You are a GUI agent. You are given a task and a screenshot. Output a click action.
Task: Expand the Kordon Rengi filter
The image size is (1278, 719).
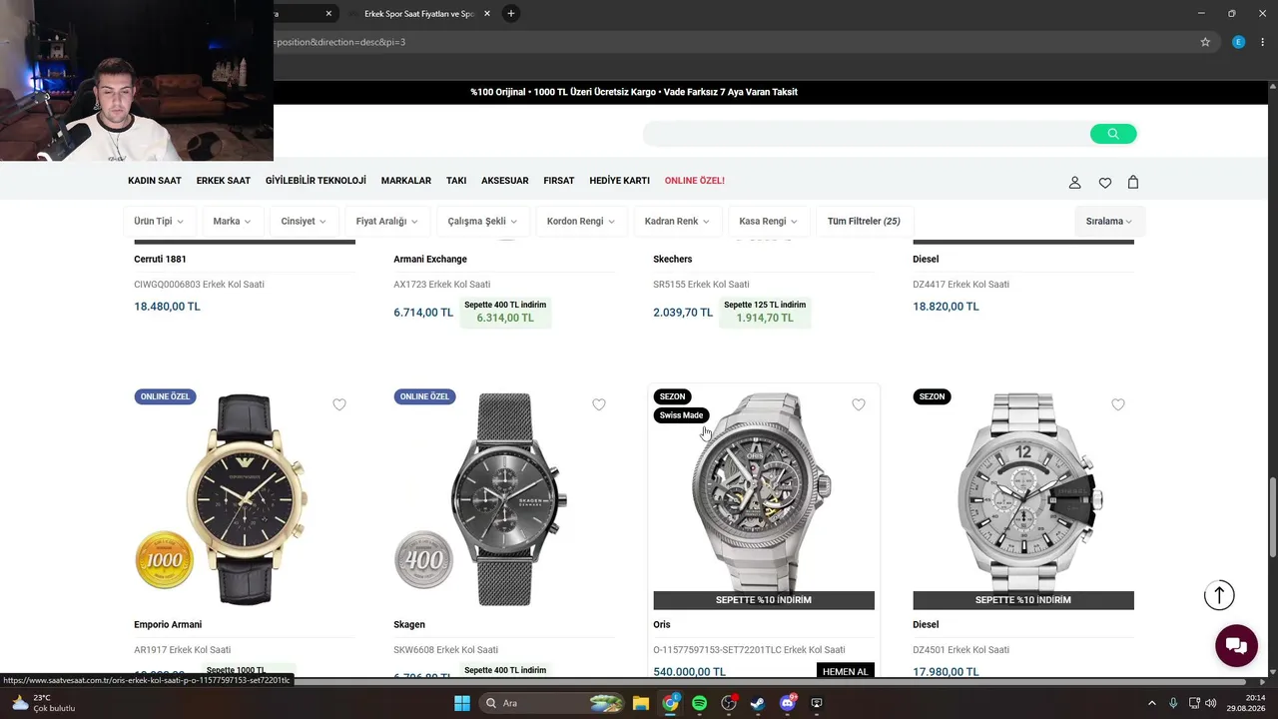580,221
